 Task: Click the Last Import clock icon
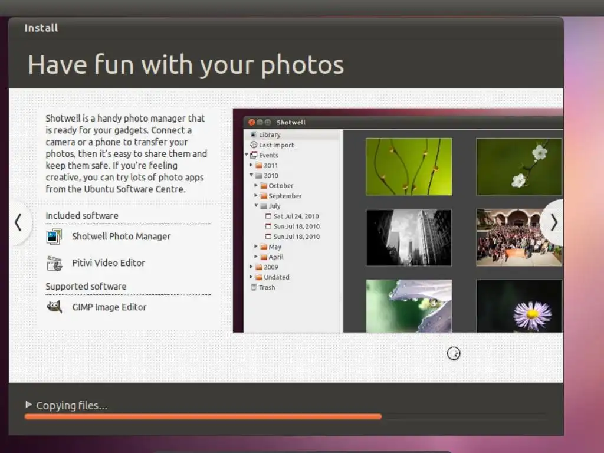[254, 145]
